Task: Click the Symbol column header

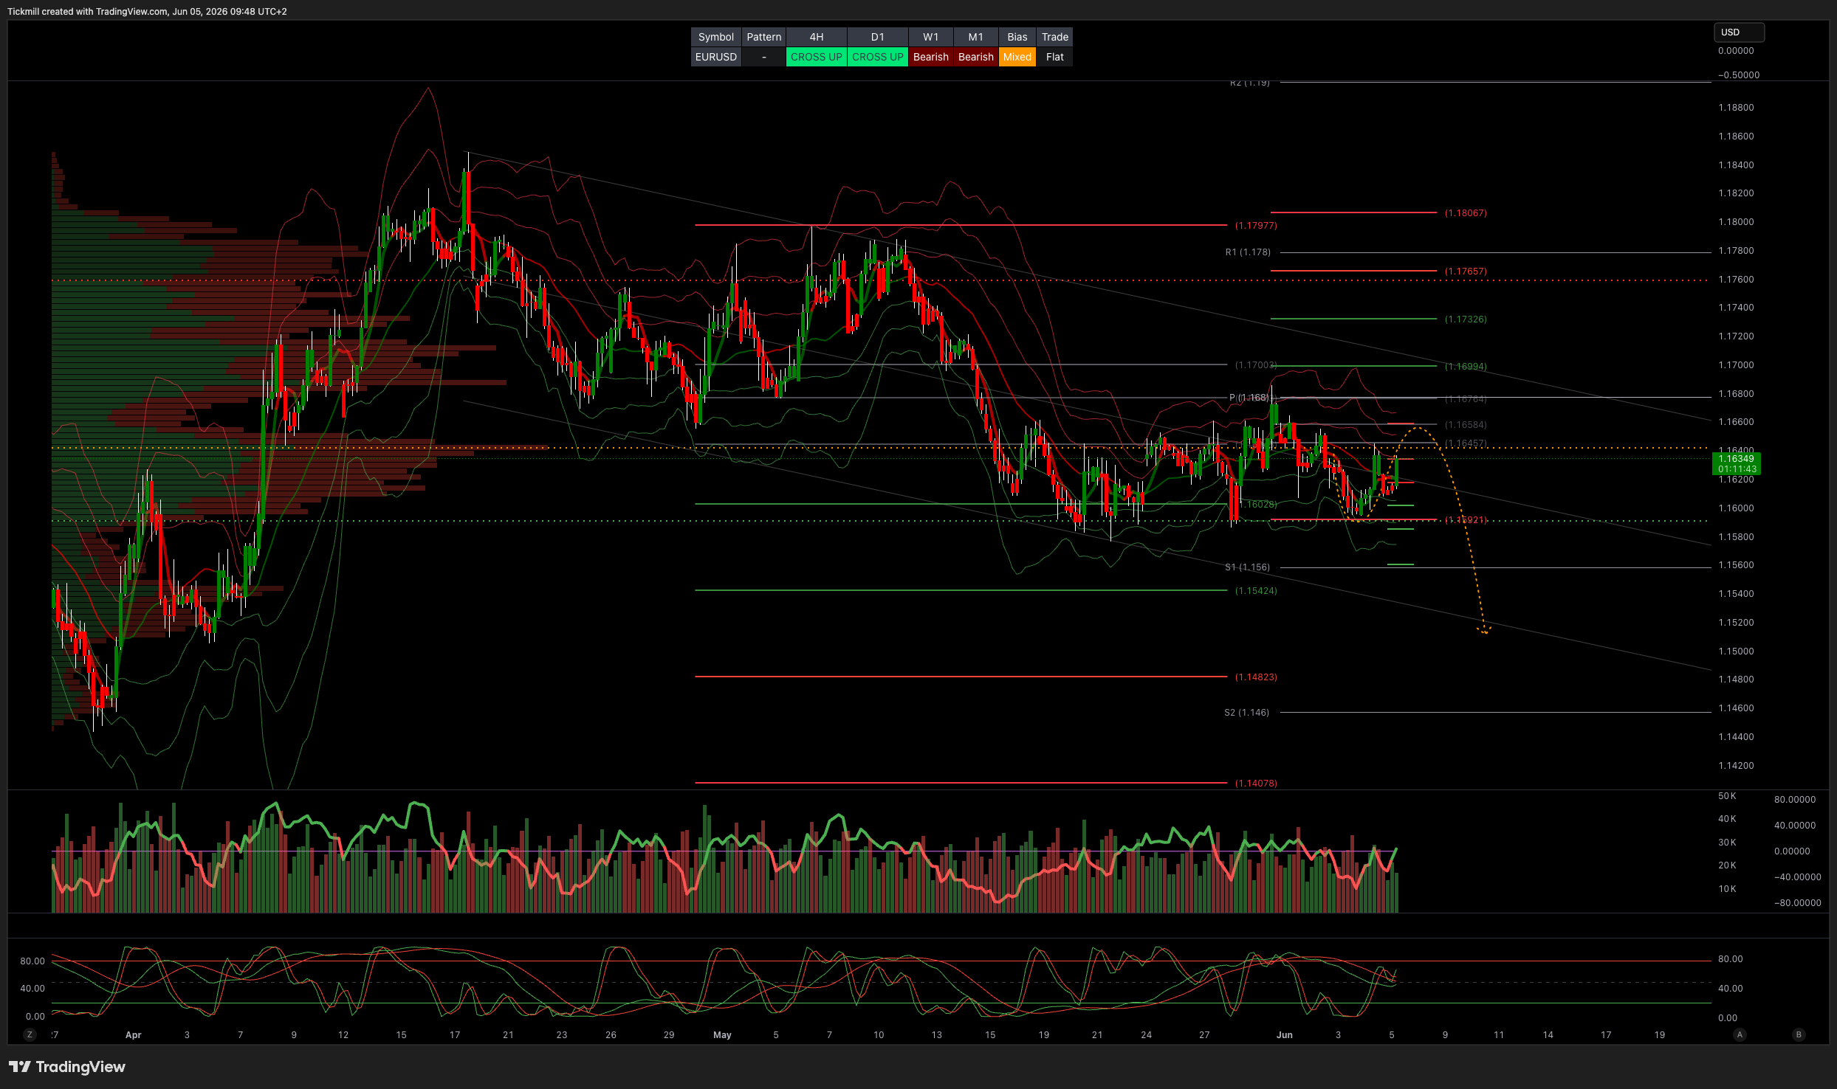Action: click(715, 37)
